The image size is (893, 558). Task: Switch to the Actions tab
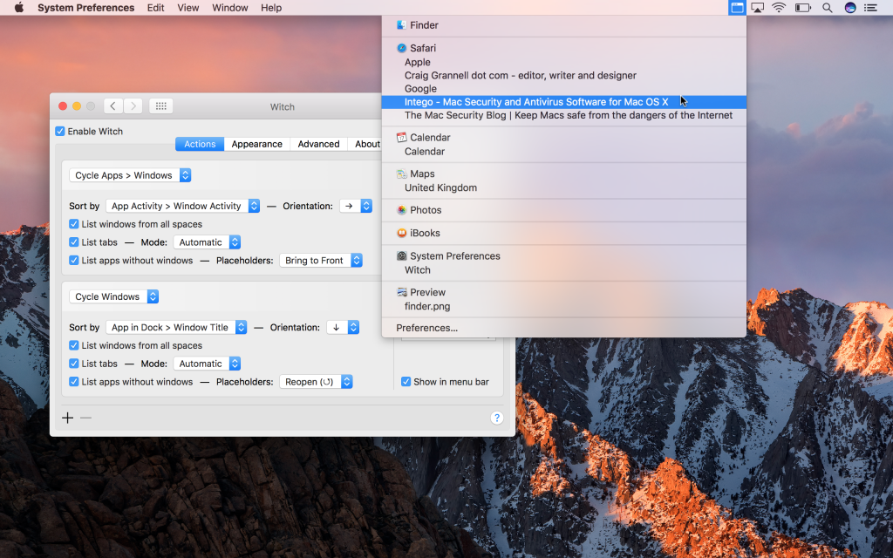point(200,144)
